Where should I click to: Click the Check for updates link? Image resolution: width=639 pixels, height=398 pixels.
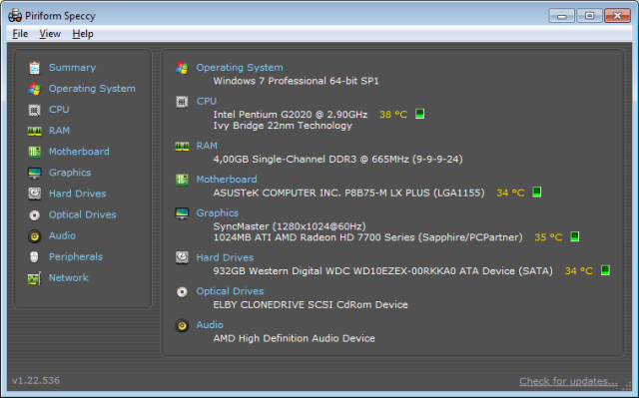[568, 381]
